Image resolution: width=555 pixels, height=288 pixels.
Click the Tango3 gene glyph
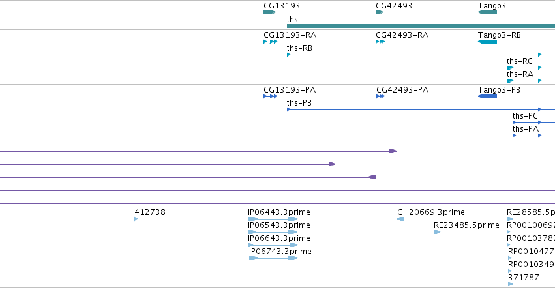487,12
